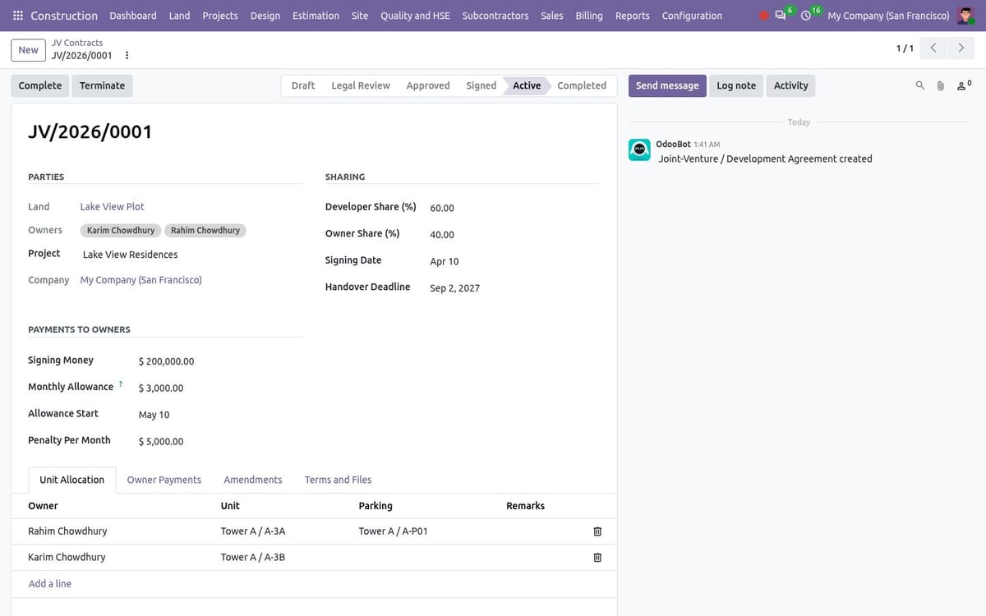986x616 pixels.
Task: Open the Dashboard menu
Action: (133, 16)
